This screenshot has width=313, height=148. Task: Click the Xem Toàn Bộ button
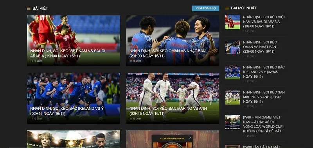click(206, 8)
